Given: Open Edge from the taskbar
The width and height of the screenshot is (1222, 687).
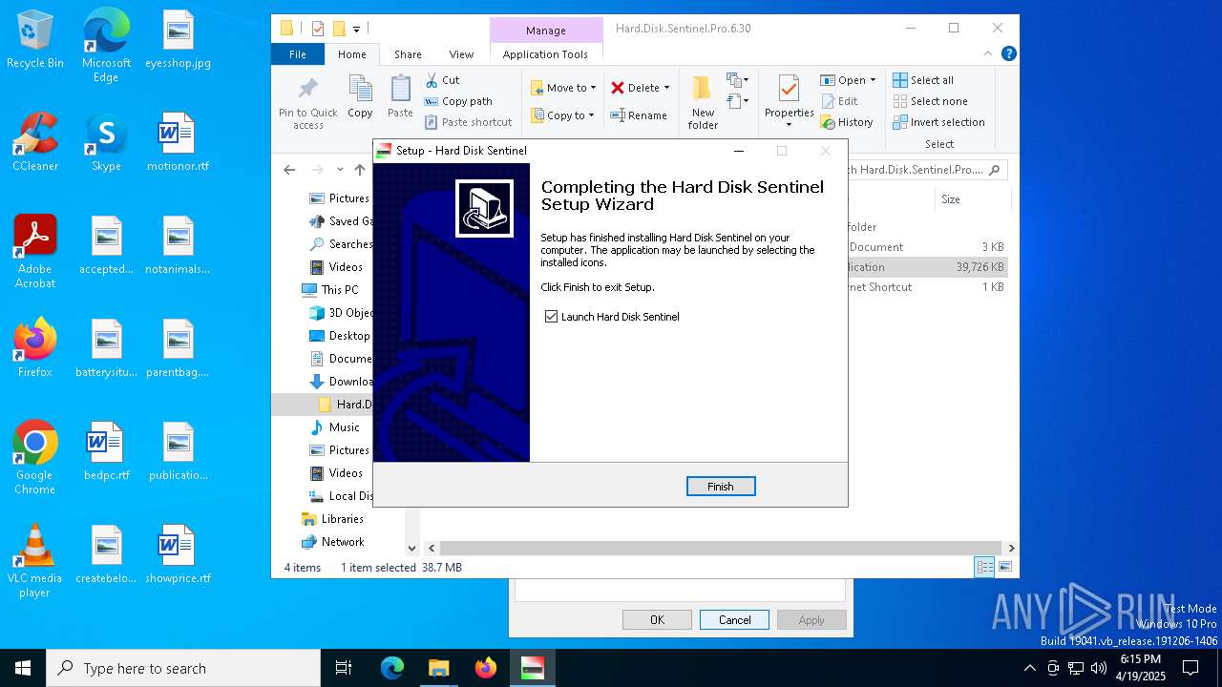Looking at the screenshot, I should 391,668.
